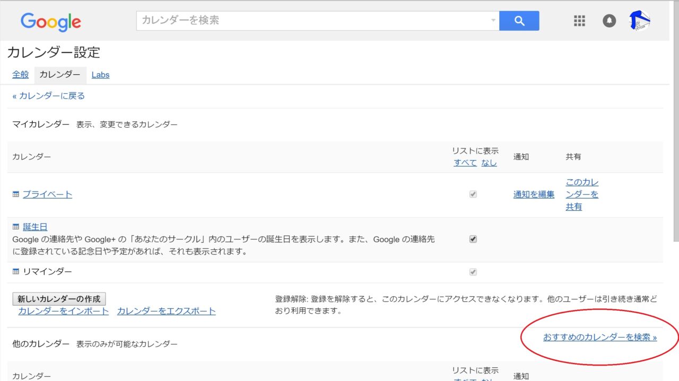Toggle the リマインダー show-in-list checkbox
The image size is (679, 381).
[473, 272]
